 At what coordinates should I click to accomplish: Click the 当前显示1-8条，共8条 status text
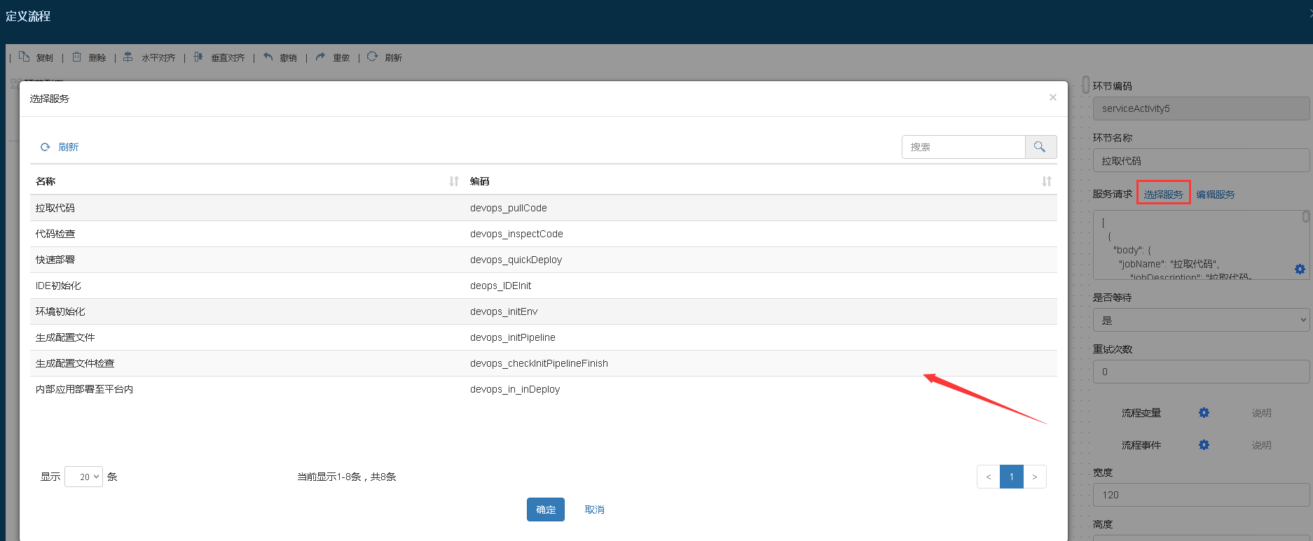(x=347, y=477)
